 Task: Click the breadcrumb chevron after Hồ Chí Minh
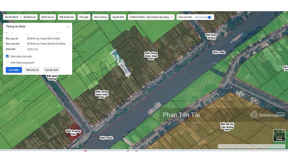coord(21,17)
